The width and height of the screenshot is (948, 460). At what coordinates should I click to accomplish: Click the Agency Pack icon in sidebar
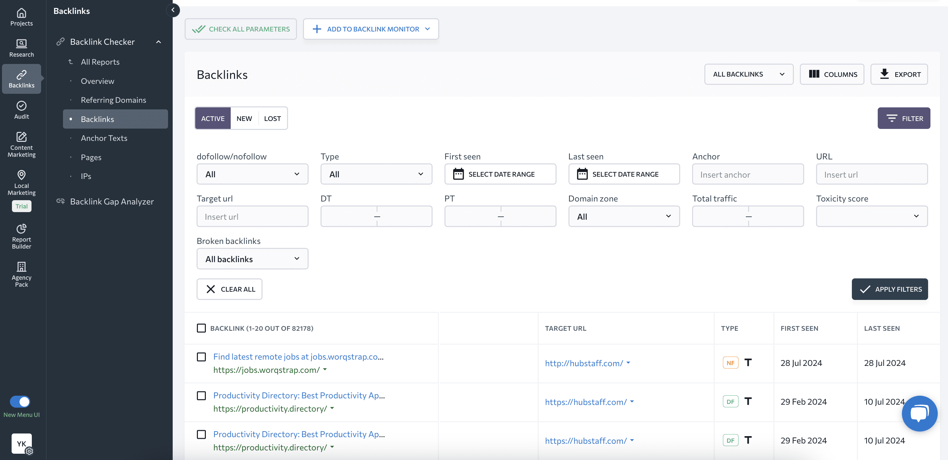coord(21,274)
